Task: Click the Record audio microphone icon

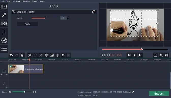Action: 58,55
